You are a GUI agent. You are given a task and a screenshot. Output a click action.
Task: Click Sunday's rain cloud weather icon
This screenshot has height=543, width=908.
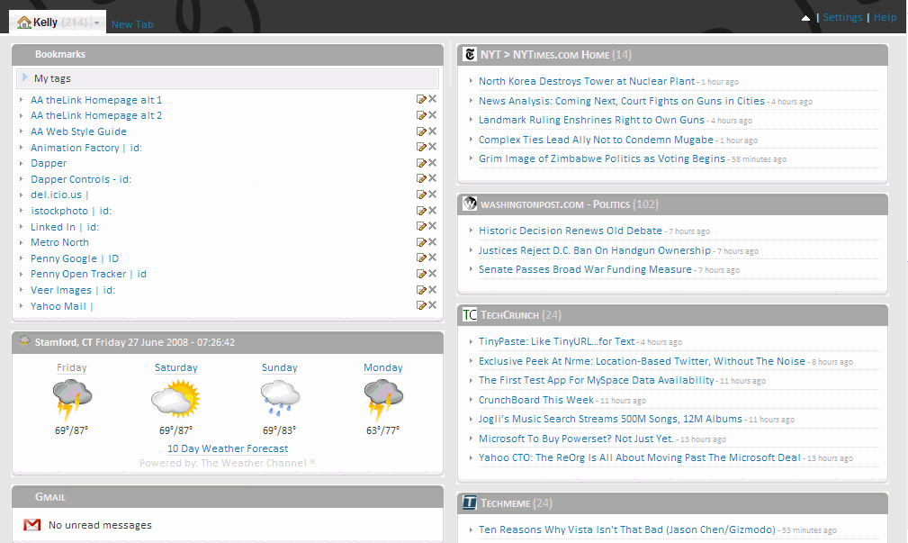pyautogui.click(x=280, y=399)
